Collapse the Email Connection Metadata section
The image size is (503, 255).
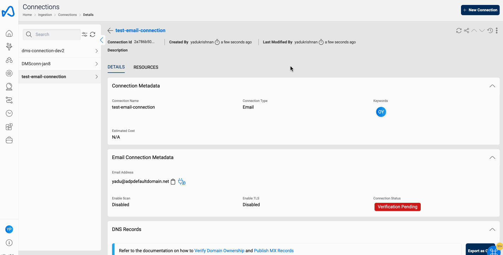(x=492, y=157)
